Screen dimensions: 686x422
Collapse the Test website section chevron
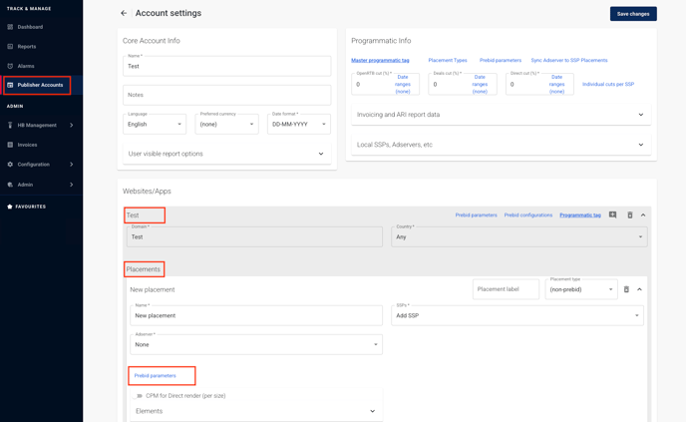pos(643,214)
